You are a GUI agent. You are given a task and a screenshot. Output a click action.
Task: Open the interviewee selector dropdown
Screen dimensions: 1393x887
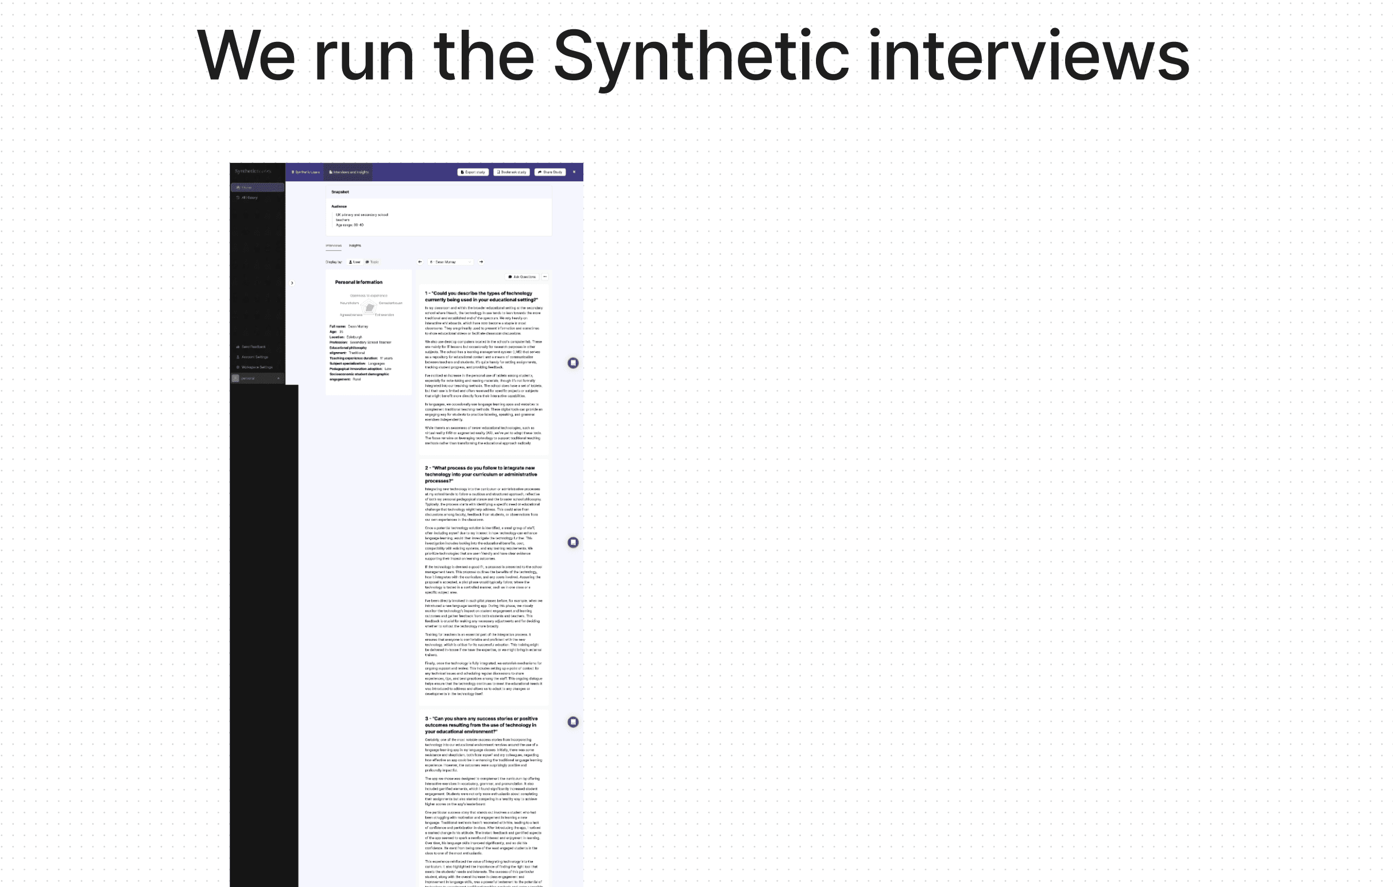pyautogui.click(x=450, y=262)
